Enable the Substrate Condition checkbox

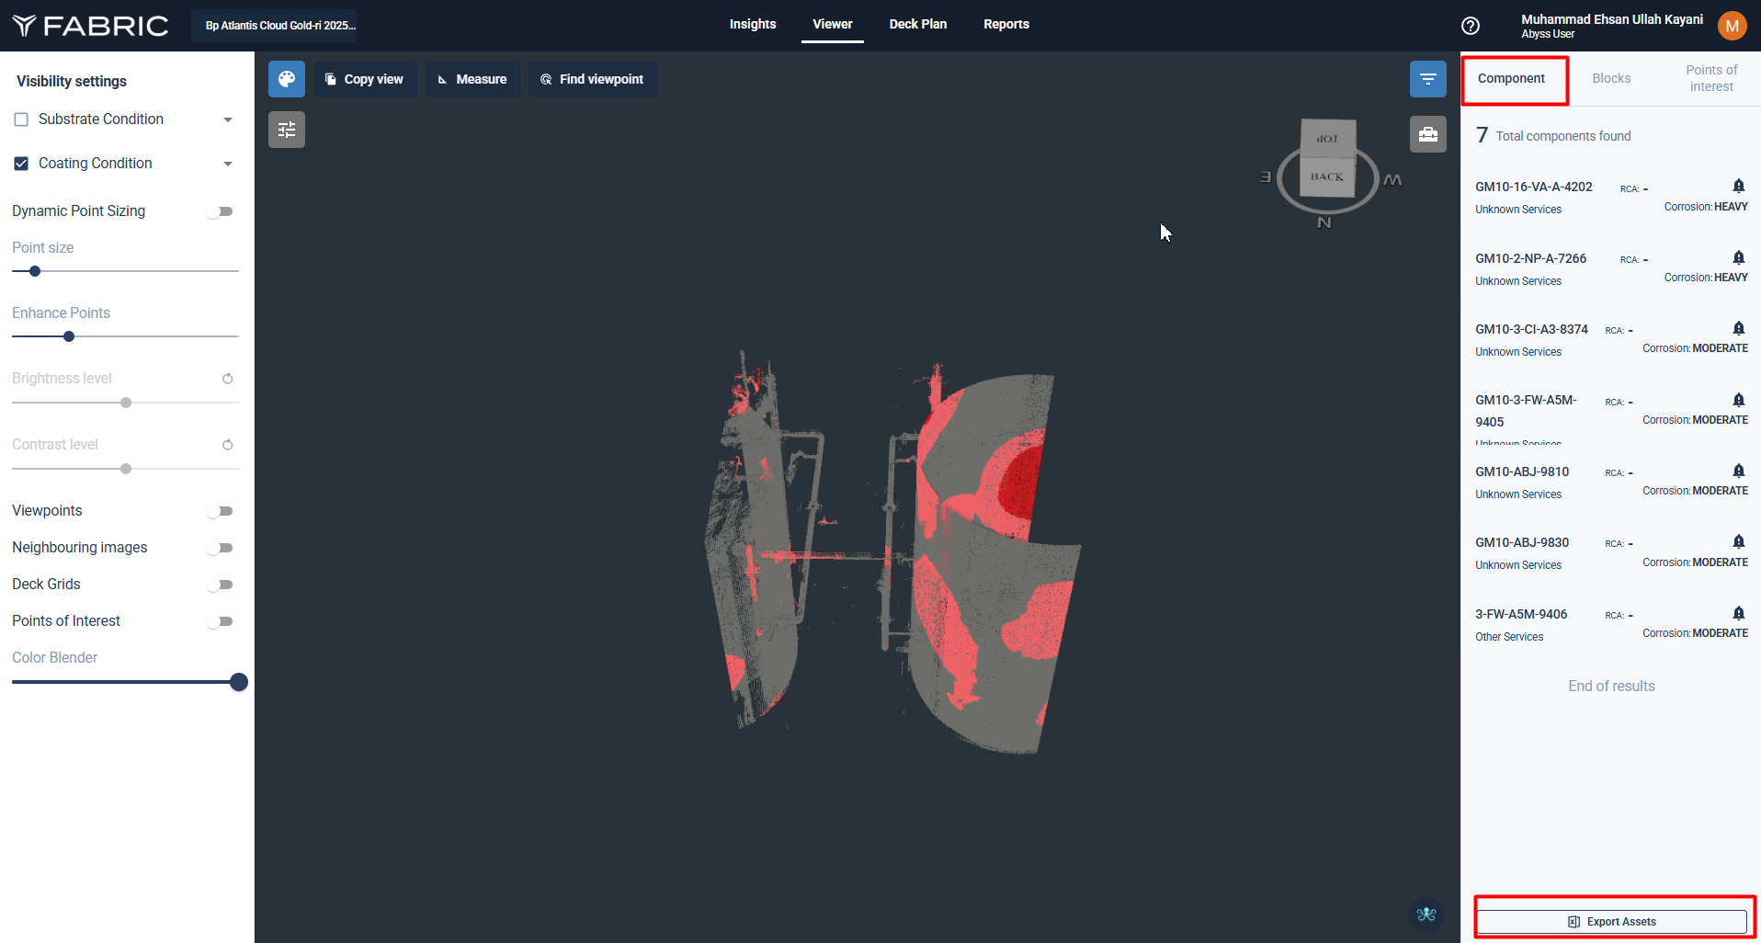[x=21, y=119]
